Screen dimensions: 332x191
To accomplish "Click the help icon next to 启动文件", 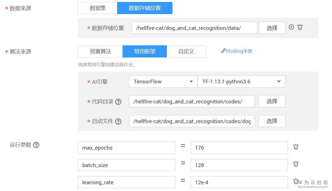I will tap(118, 121).
